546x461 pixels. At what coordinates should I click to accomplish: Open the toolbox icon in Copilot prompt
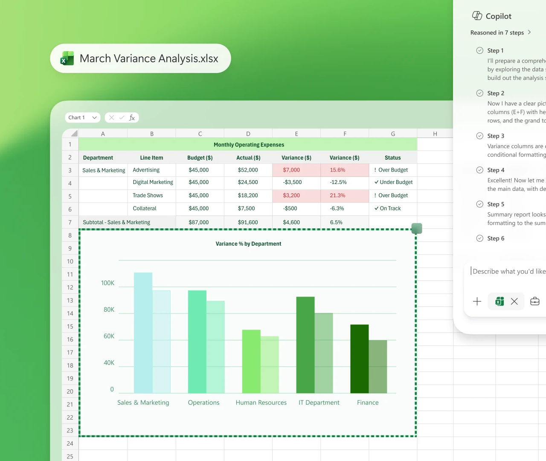pyautogui.click(x=534, y=301)
